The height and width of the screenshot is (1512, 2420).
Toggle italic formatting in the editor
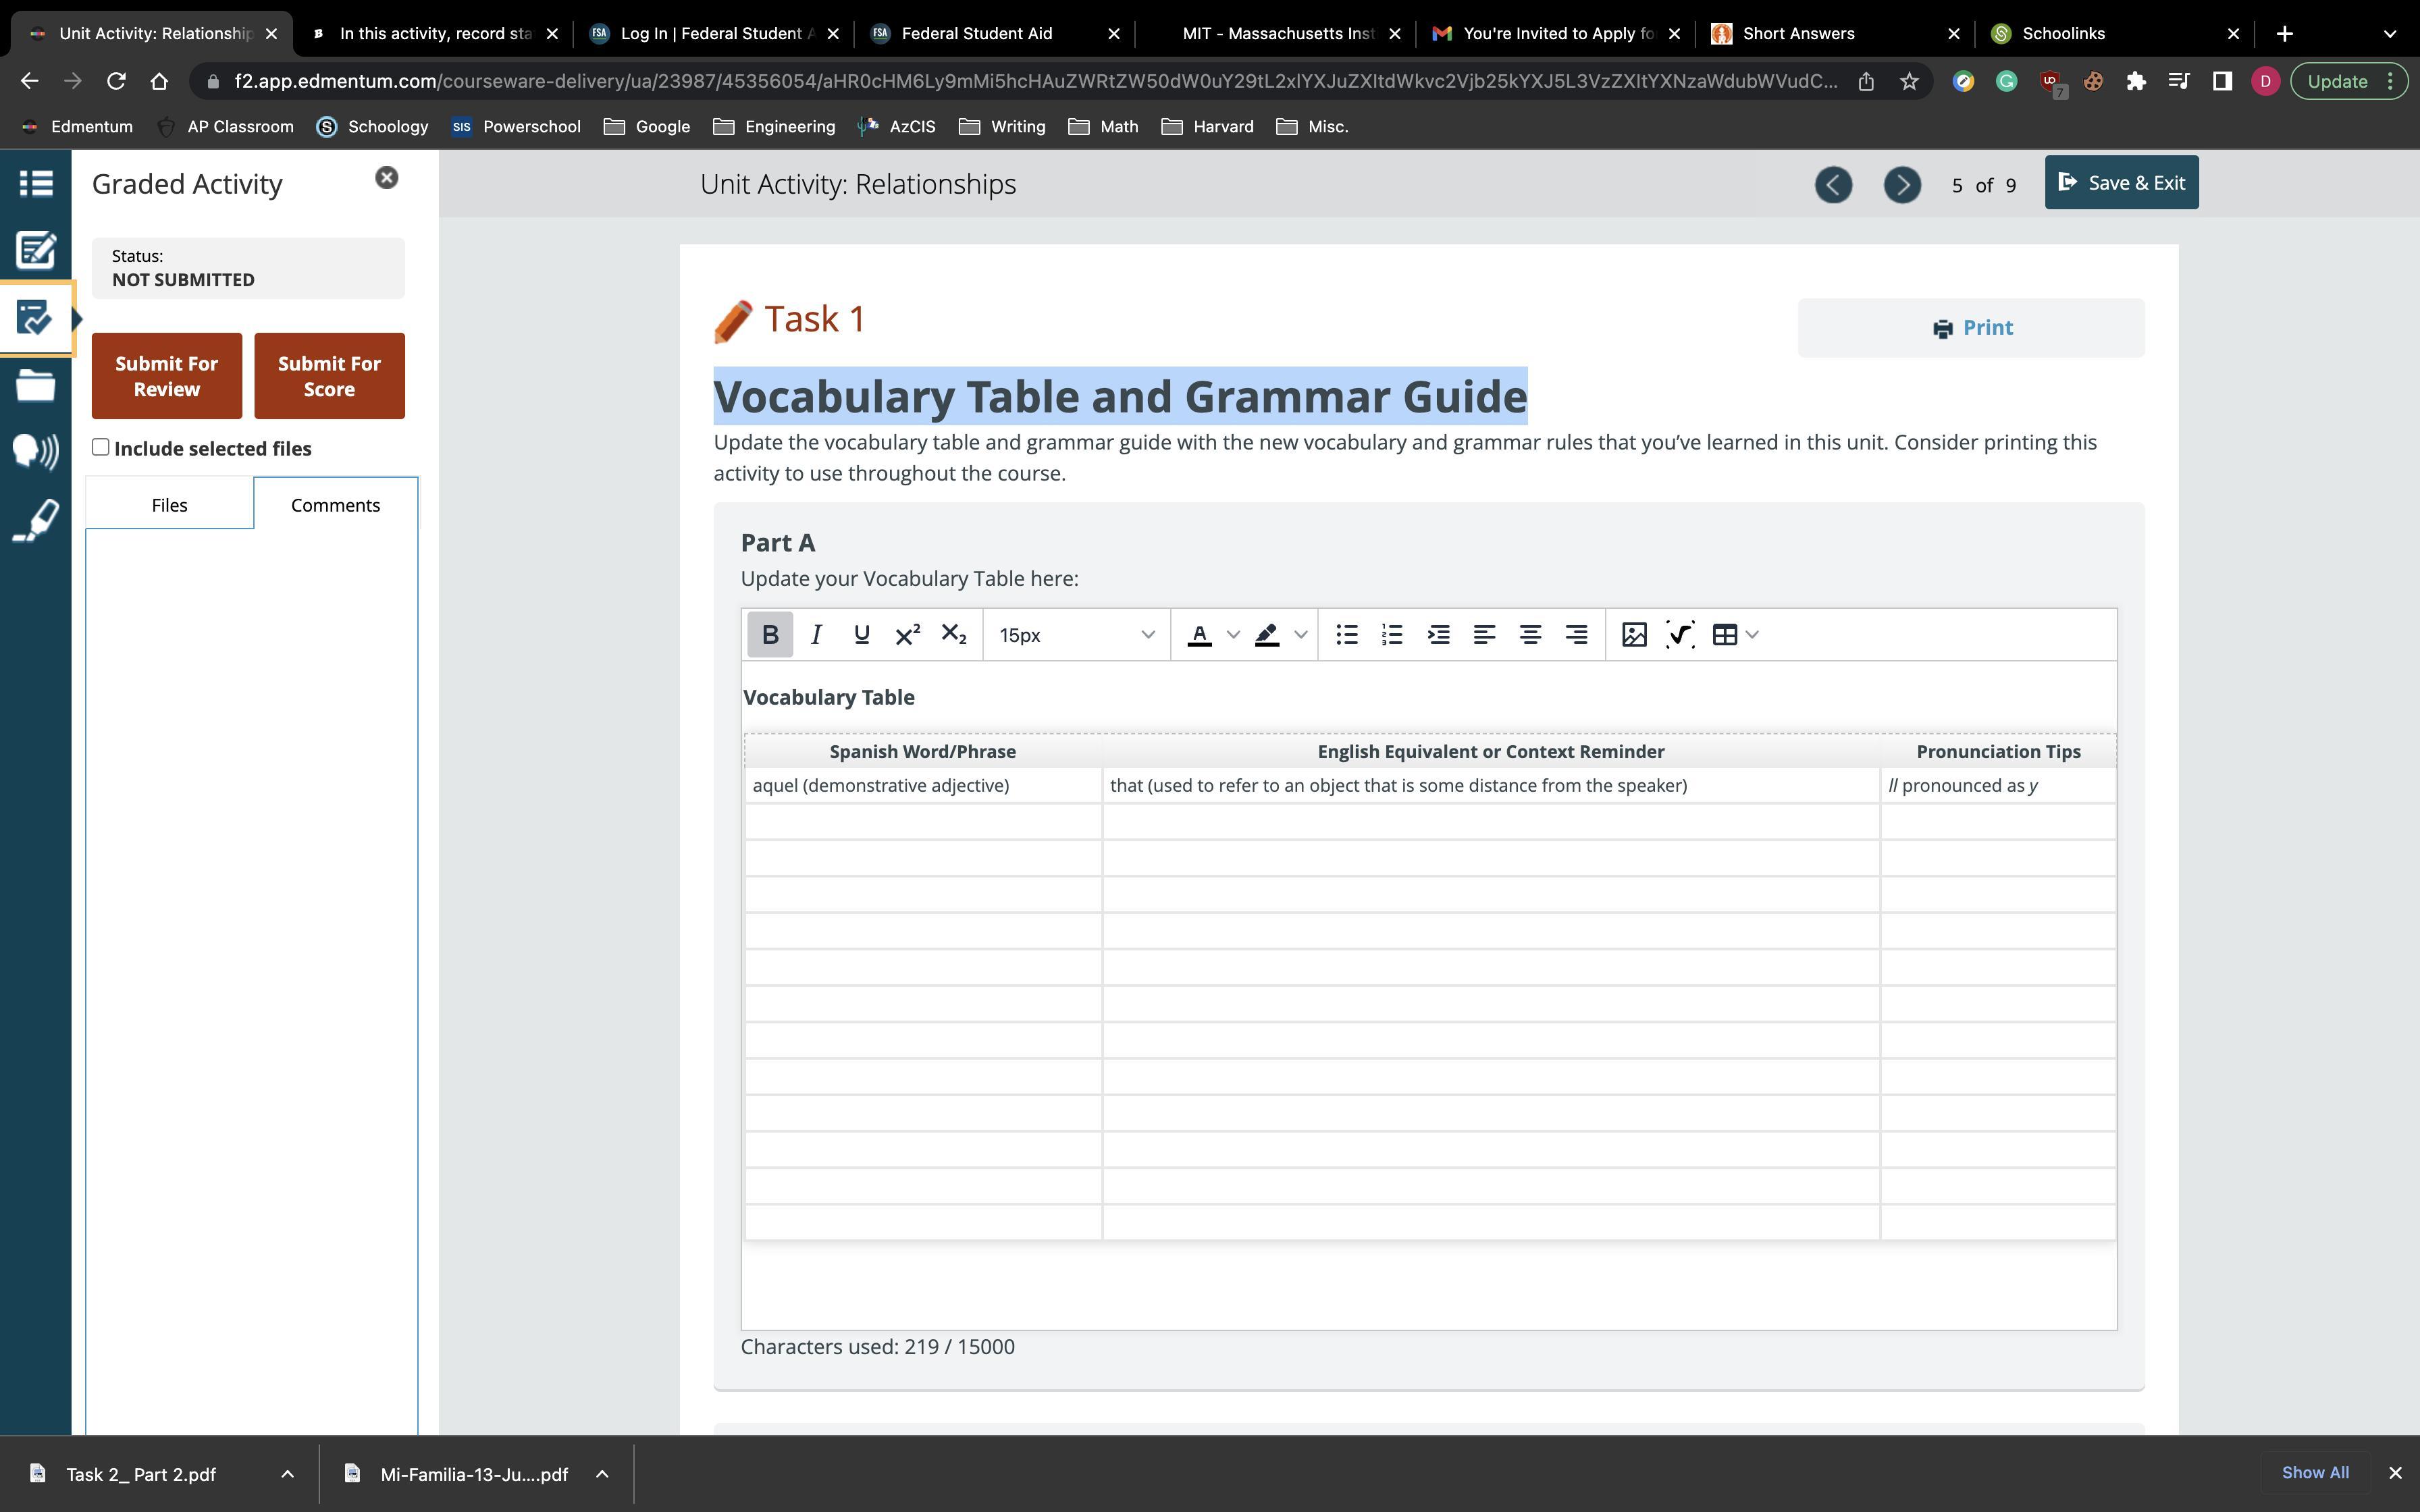[815, 635]
